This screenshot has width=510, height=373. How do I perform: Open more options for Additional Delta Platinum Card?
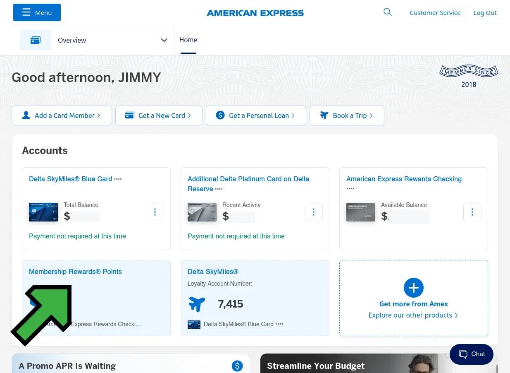pos(314,212)
